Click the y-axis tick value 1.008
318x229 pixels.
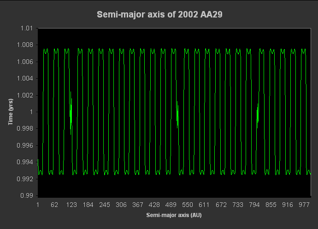coord(25,45)
